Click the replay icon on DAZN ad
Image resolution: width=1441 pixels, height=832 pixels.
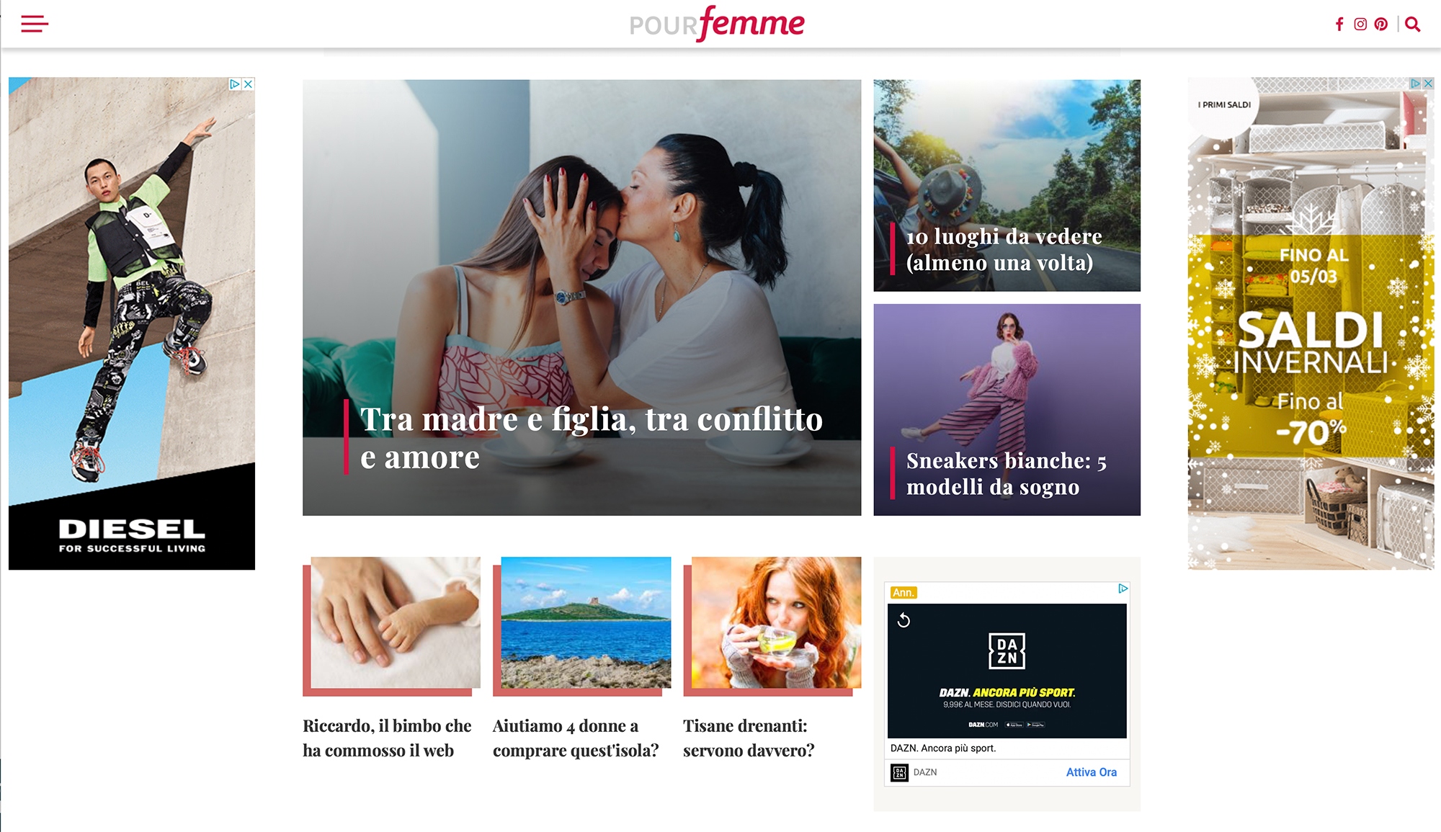pos(904,620)
